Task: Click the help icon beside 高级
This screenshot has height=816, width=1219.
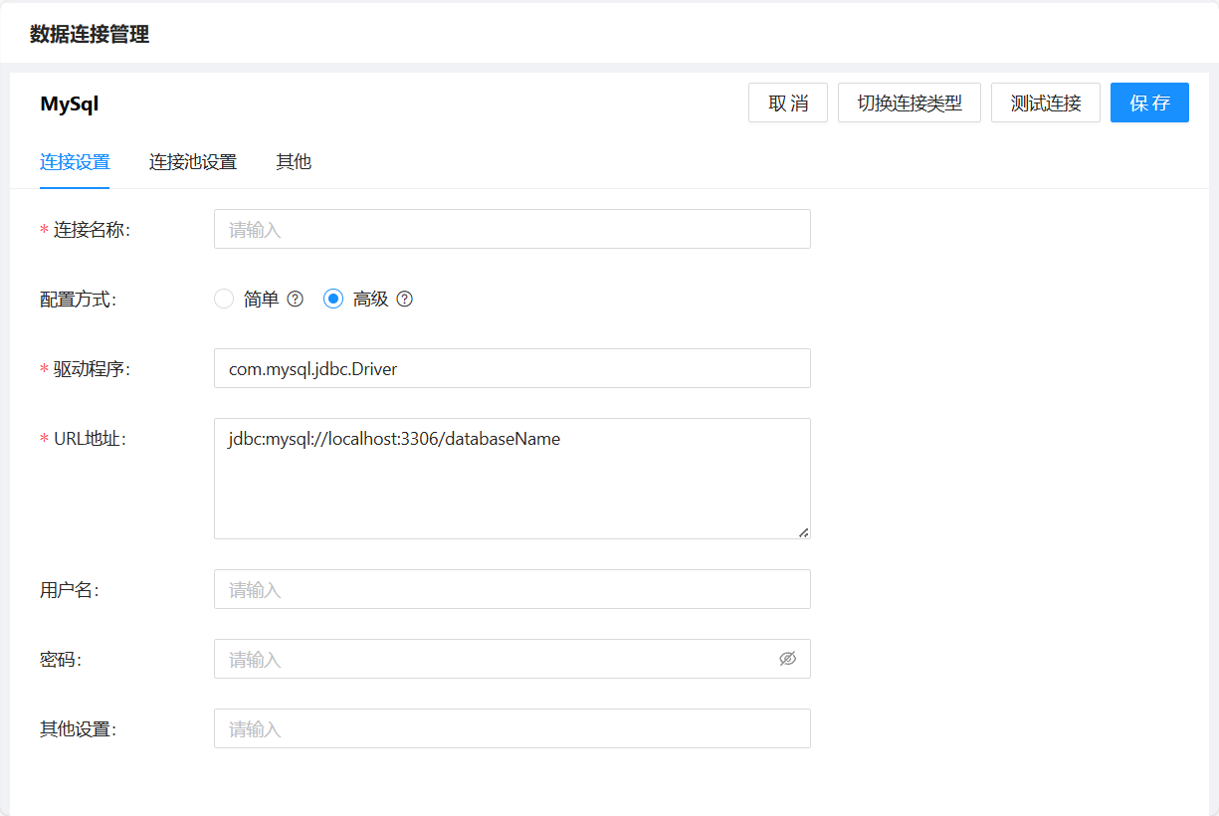Action: point(404,299)
